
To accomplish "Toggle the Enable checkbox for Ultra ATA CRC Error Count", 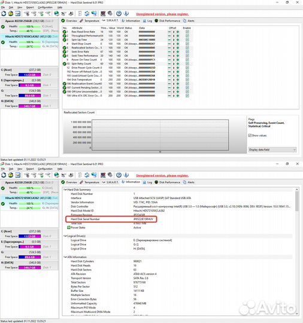I will pyautogui.click(x=187, y=96).
